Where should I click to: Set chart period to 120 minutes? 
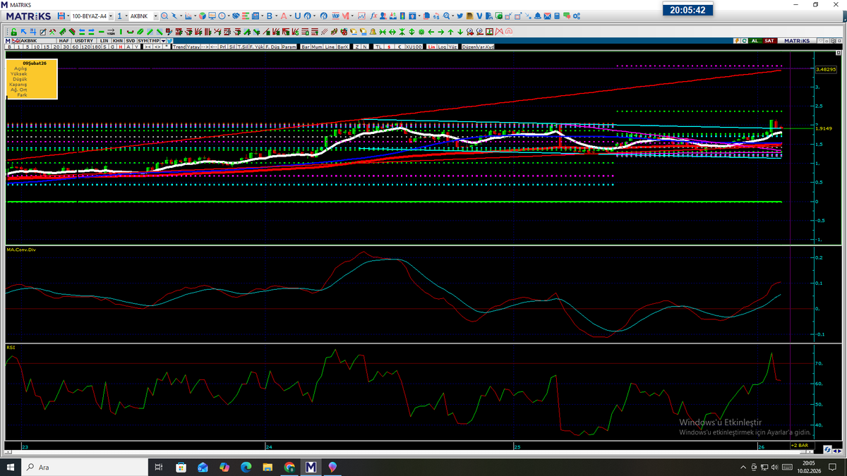point(85,47)
